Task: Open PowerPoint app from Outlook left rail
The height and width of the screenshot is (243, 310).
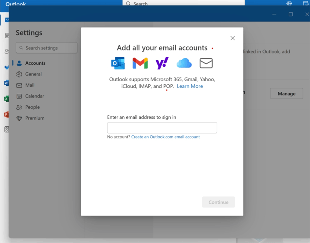Action: [6, 114]
